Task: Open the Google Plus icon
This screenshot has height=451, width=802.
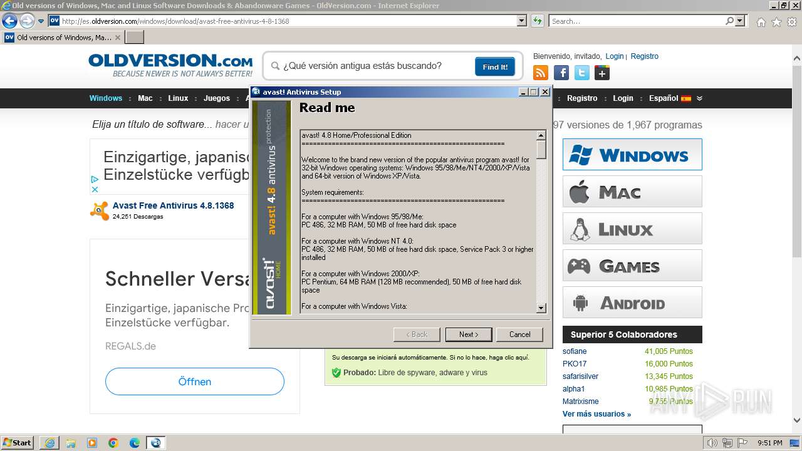Action: coord(602,73)
